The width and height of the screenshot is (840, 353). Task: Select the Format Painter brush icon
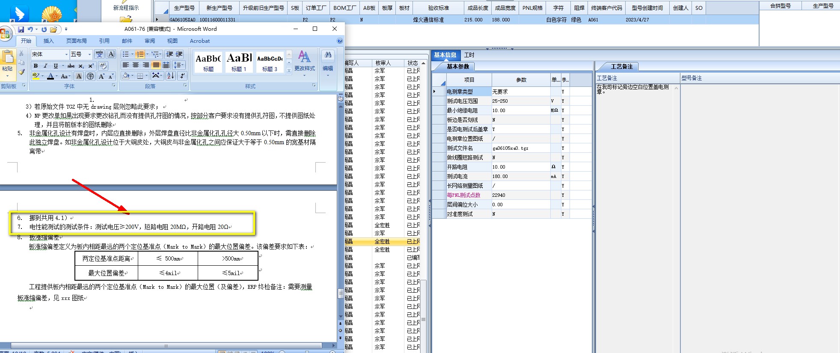21,72
